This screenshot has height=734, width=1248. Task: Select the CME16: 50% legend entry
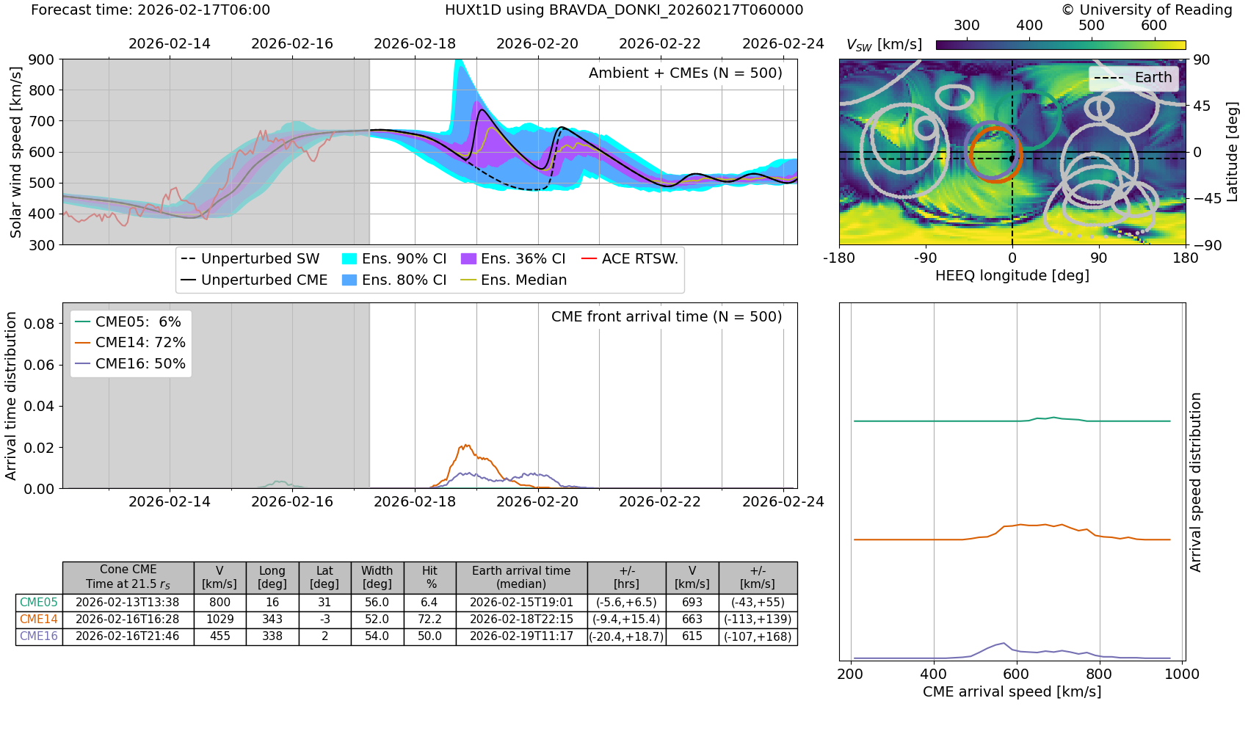[131, 364]
